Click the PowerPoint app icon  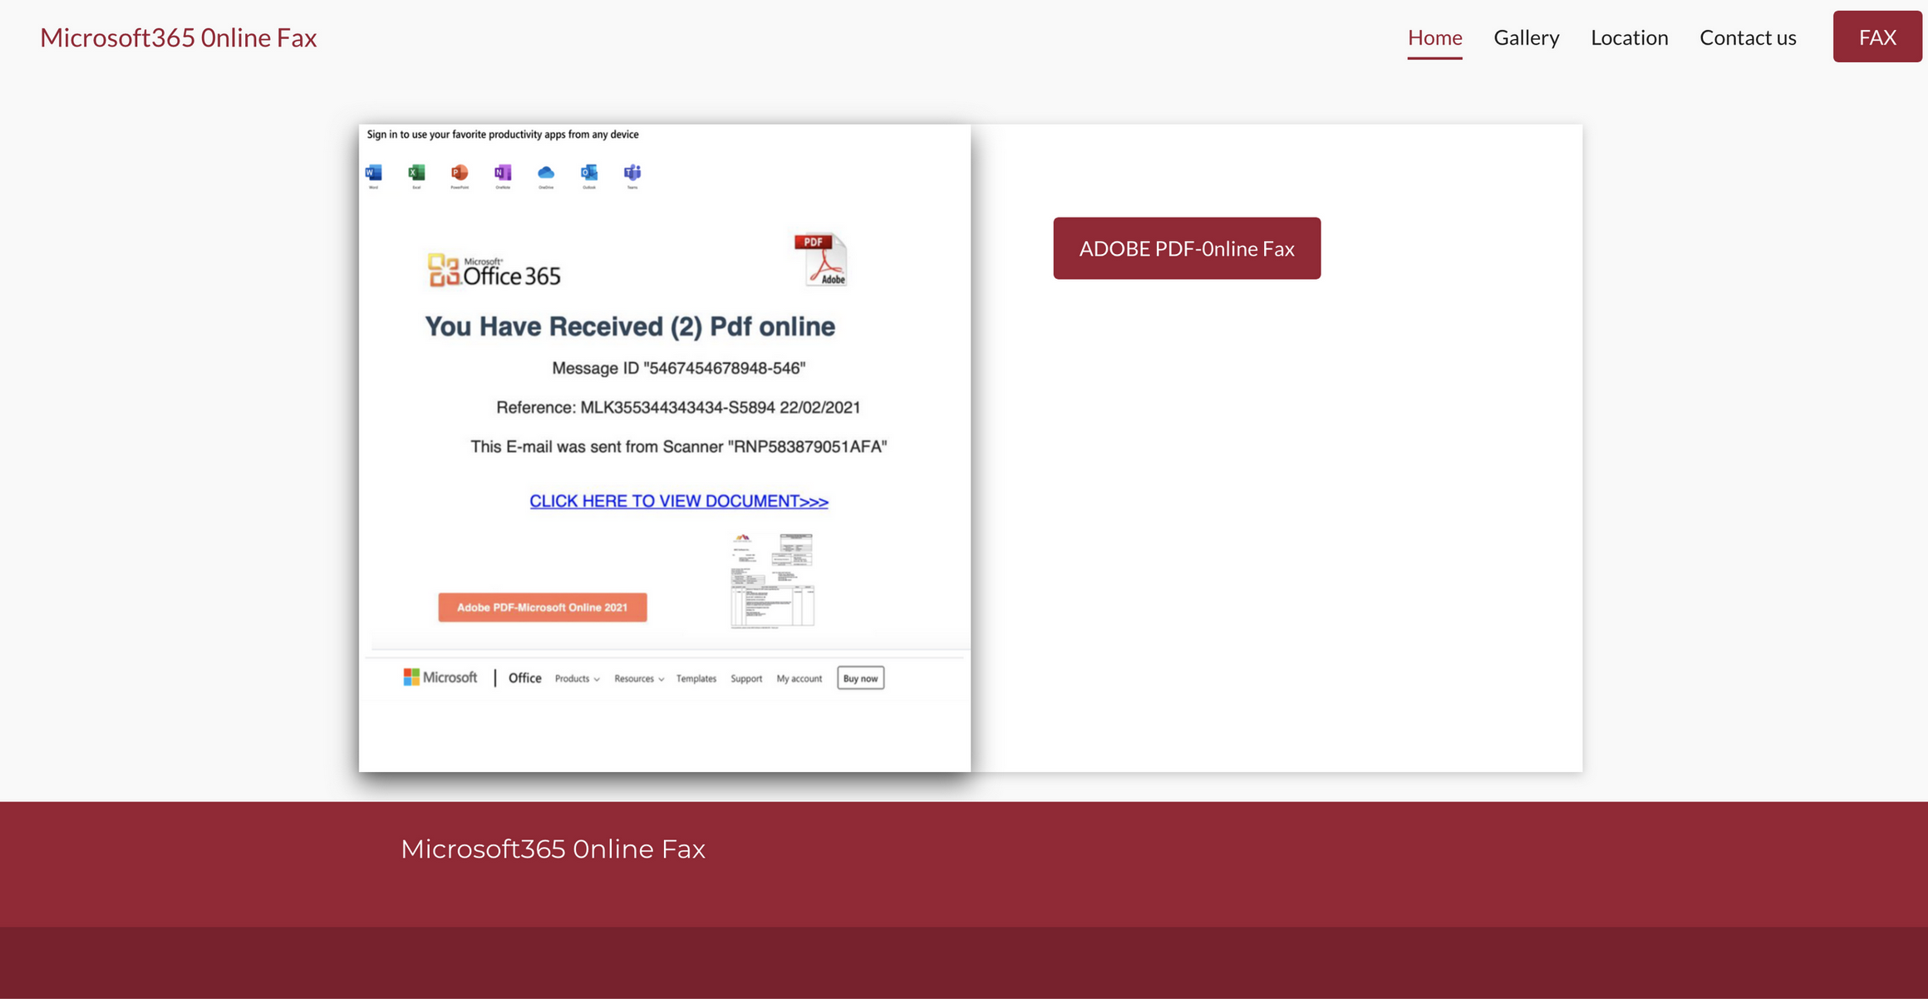coord(460,173)
